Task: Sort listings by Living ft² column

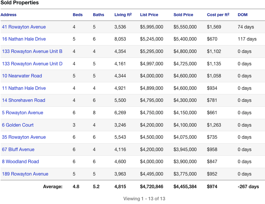Action: (123, 15)
